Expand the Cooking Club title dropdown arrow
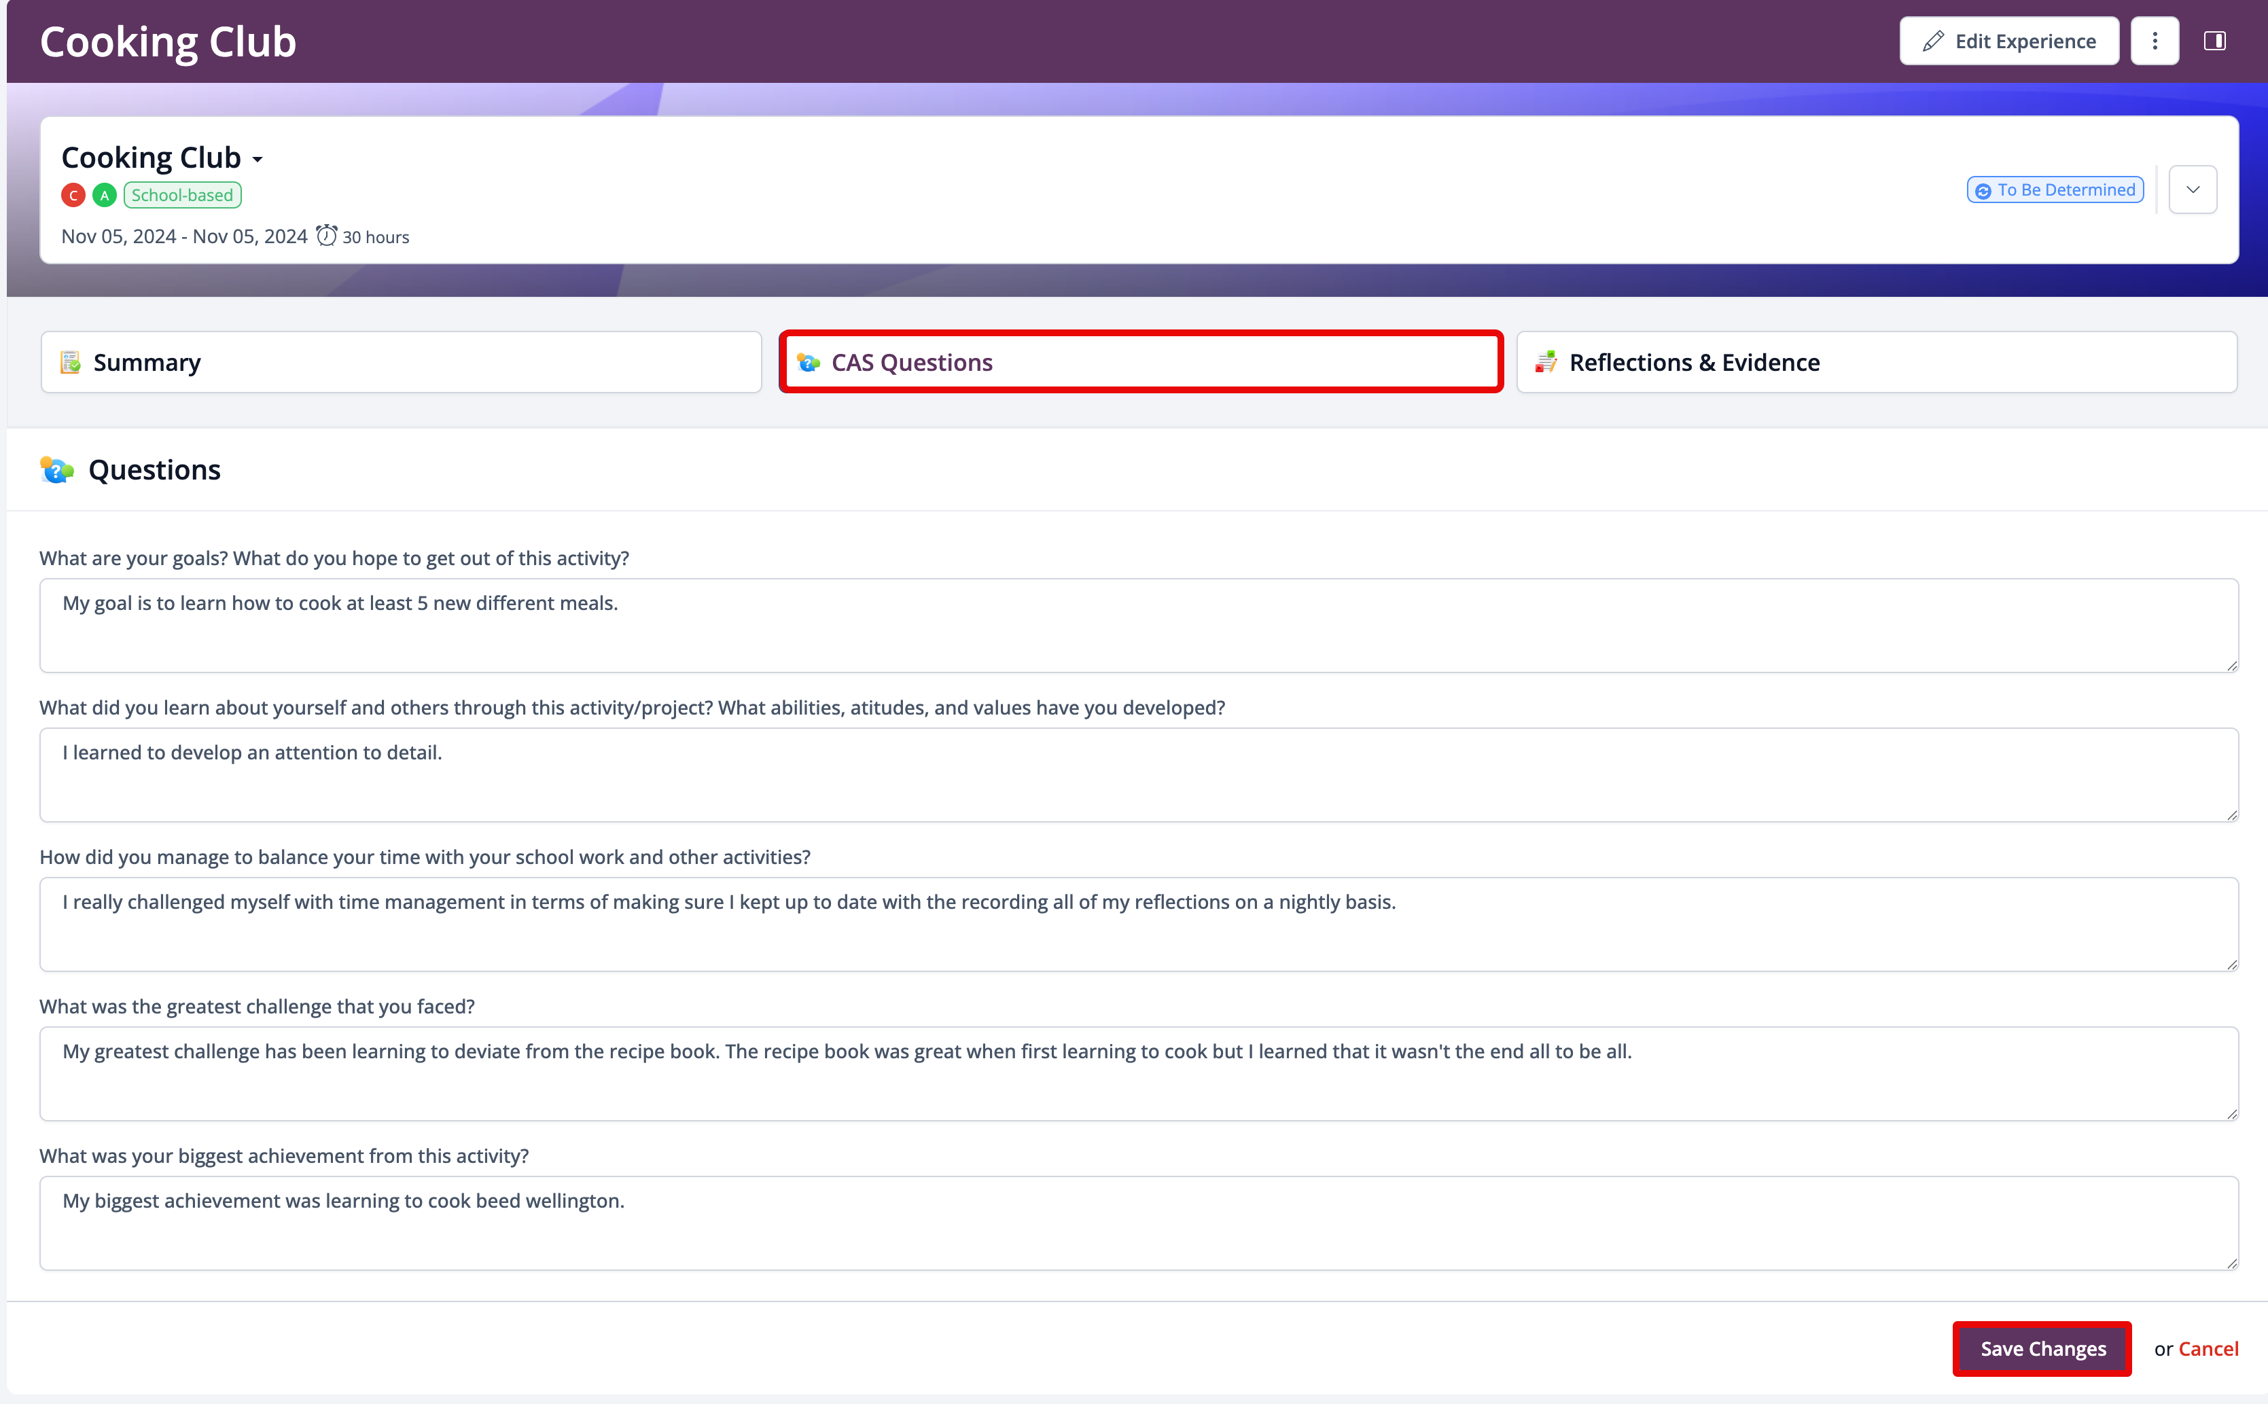 [258, 160]
